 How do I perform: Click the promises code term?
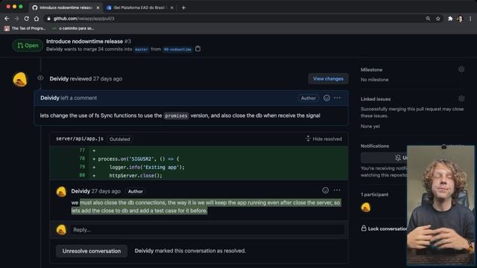176,116
